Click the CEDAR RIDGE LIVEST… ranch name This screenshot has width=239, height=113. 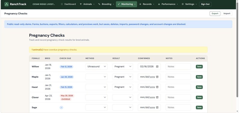point(44,4)
